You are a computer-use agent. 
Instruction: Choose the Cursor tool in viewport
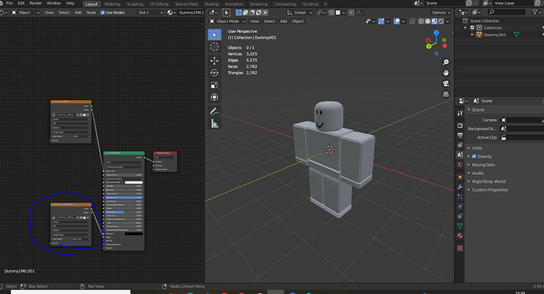[214, 47]
